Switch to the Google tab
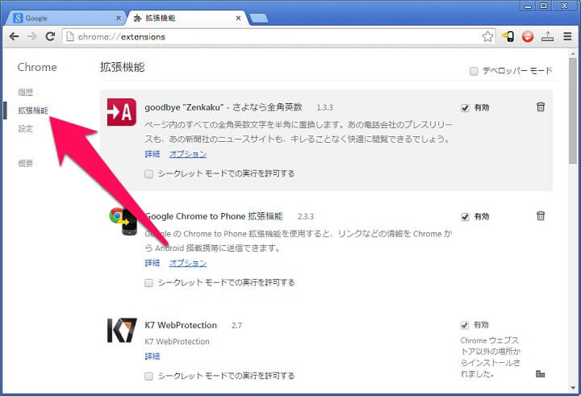Image resolution: width=581 pixels, height=396 pixels. tap(65, 19)
